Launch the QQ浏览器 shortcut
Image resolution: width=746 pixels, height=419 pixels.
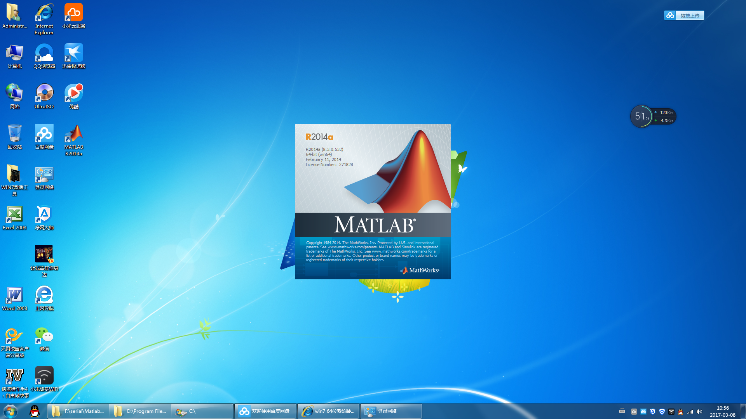[44, 56]
